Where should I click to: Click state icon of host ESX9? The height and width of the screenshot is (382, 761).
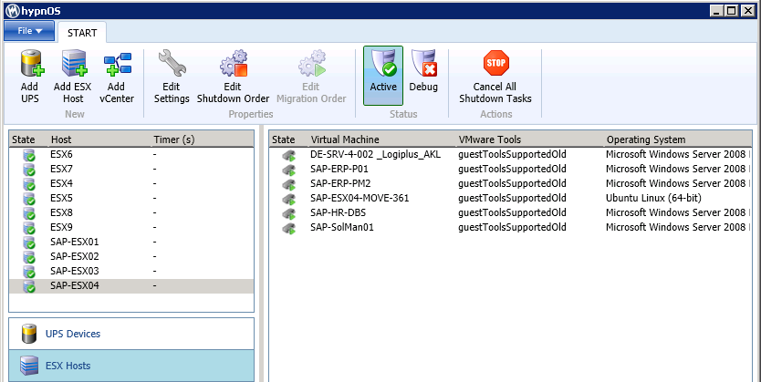(29, 228)
